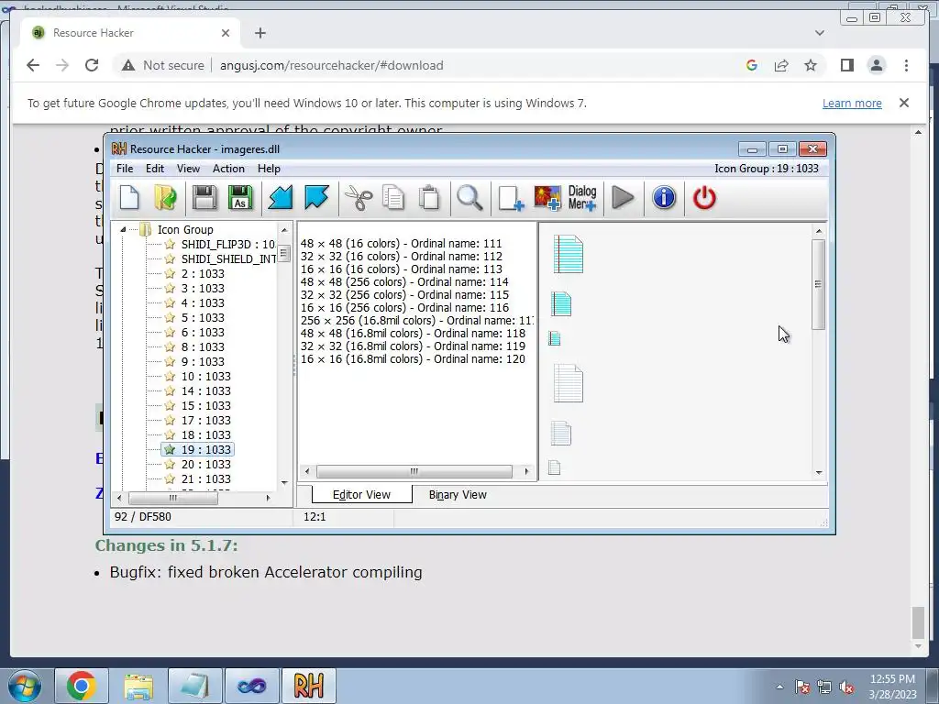939x704 pixels.
Task: Click the Cut scissors icon
Action: click(359, 198)
